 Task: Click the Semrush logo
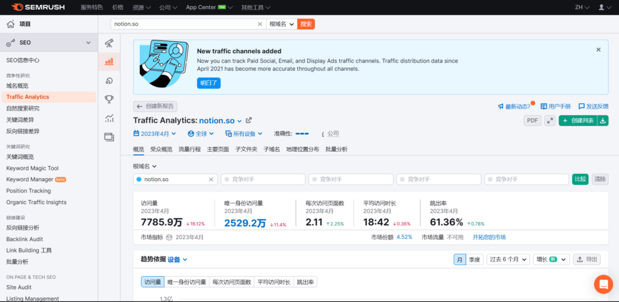pos(38,7)
